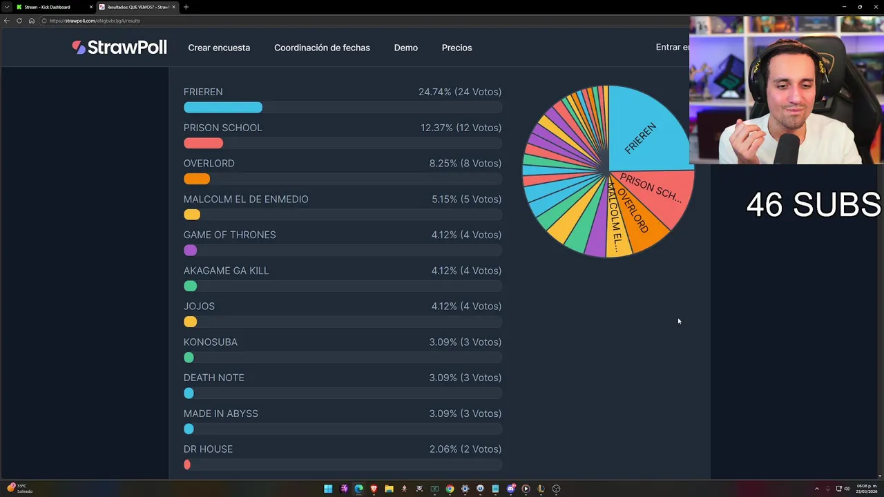Open the Notepad app in taskbar
This screenshot has height=497, width=884.
click(x=495, y=489)
